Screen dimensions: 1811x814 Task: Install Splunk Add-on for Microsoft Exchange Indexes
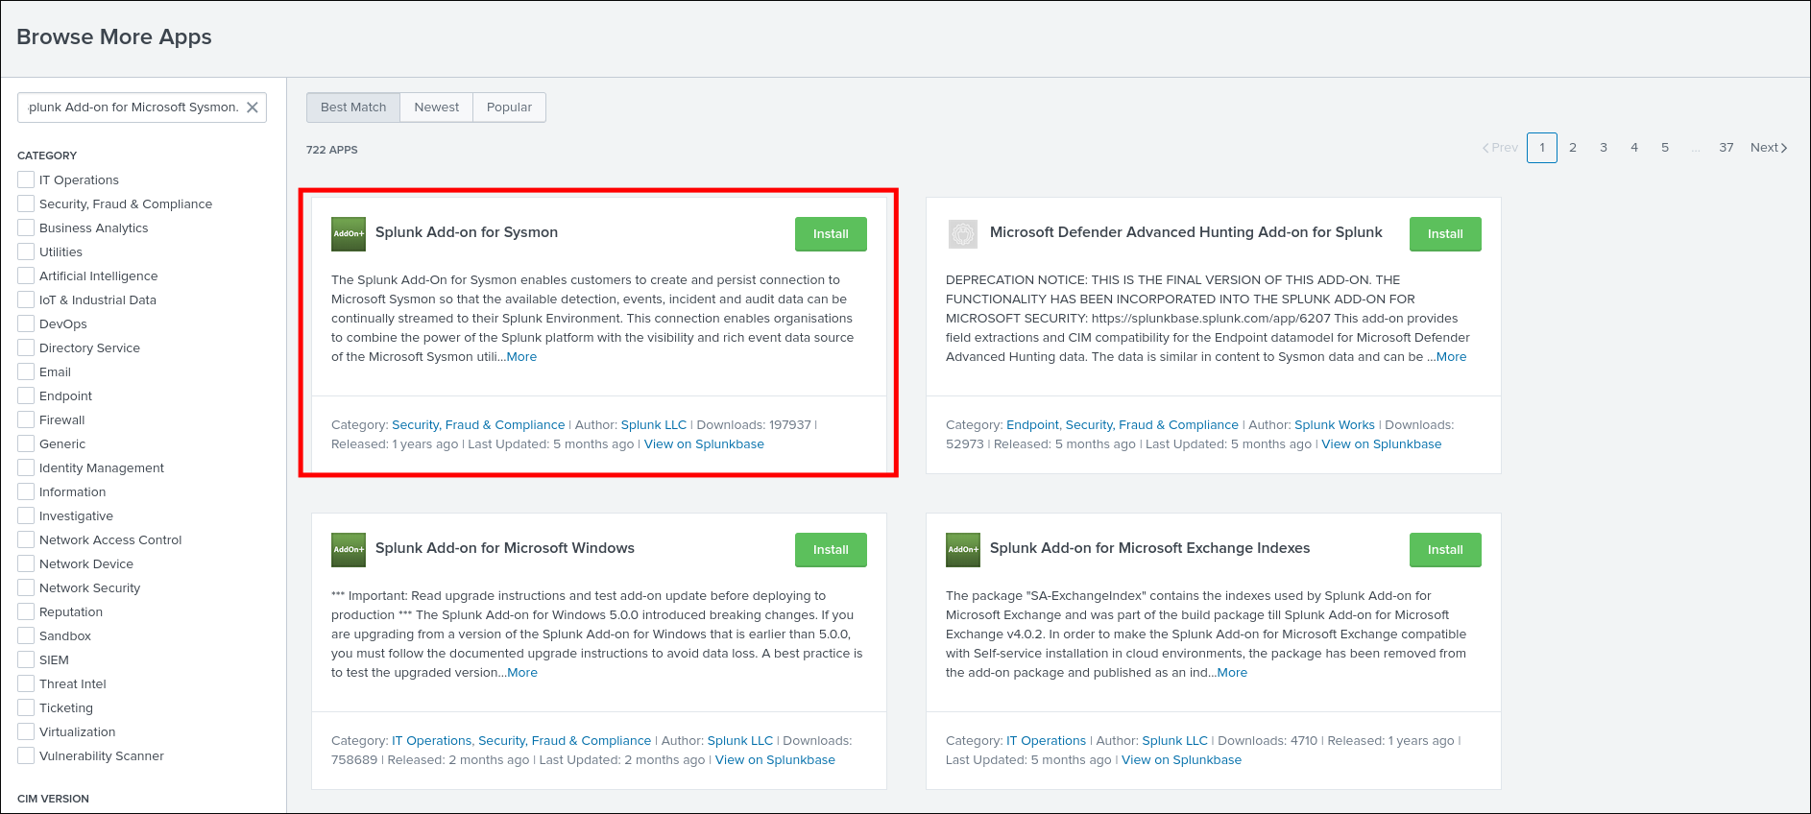pyautogui.click(x=1445, y=550)
